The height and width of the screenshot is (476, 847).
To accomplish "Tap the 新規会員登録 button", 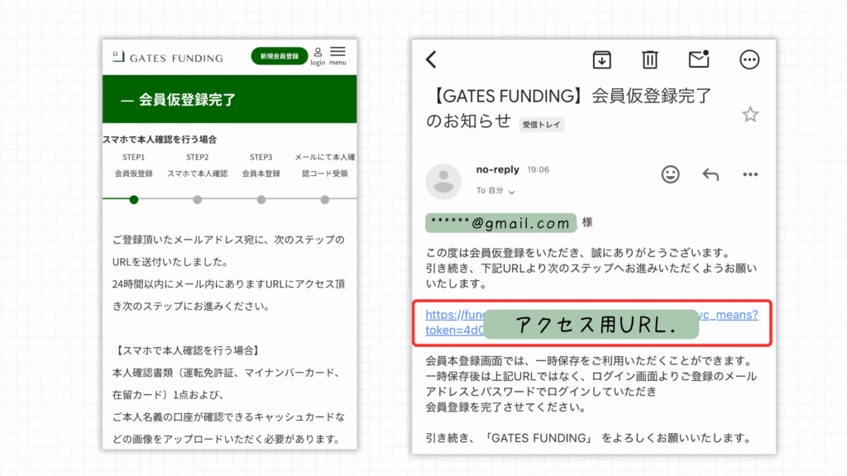I will [280, 56].
